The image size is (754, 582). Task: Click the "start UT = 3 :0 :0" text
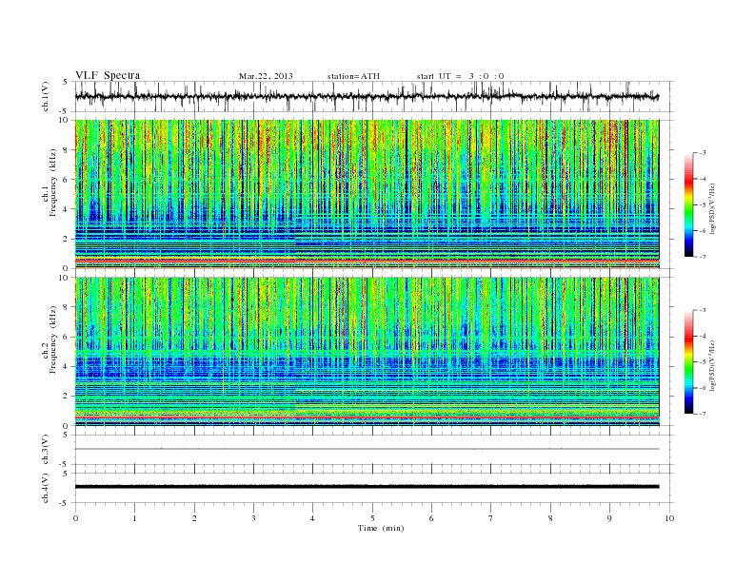(460, 76)
